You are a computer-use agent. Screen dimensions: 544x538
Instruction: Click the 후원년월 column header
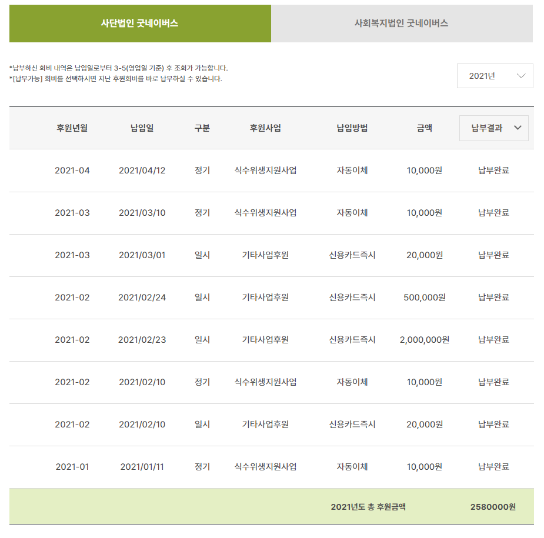pyautogui.click(x=72, y=128)
